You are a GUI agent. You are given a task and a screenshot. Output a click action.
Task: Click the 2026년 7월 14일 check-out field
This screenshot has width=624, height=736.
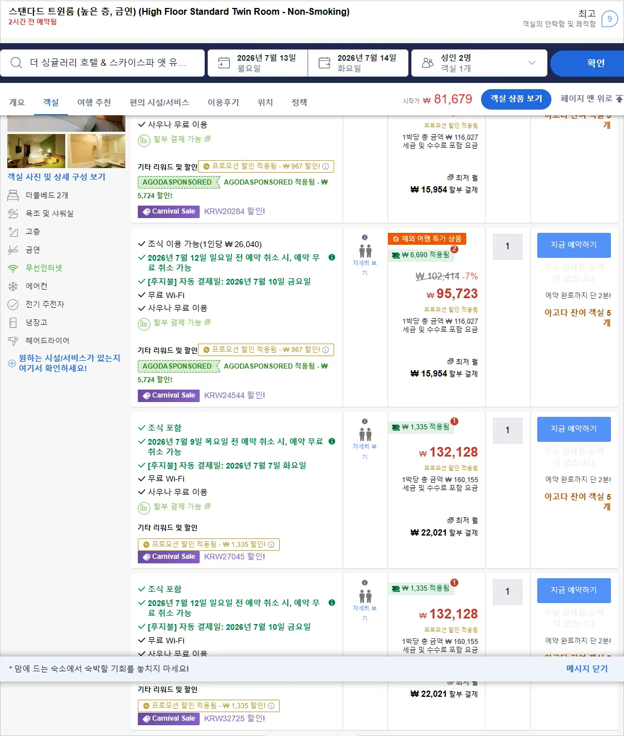coord(359,63)
